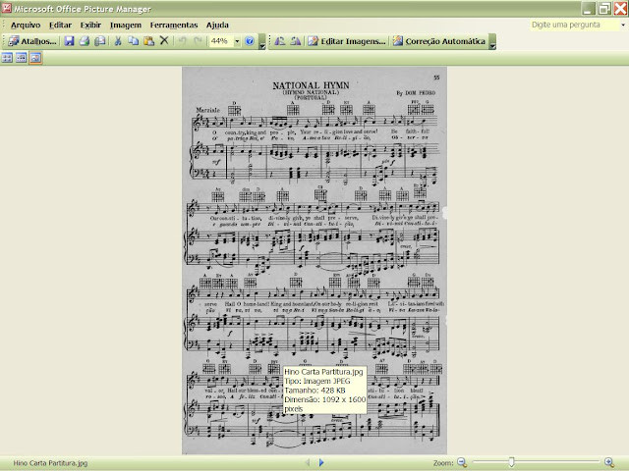Image resolution: width=629 pixels, height=471 pixels.
Task: Click the Paste clipboard icon
Action: point(148,41)
